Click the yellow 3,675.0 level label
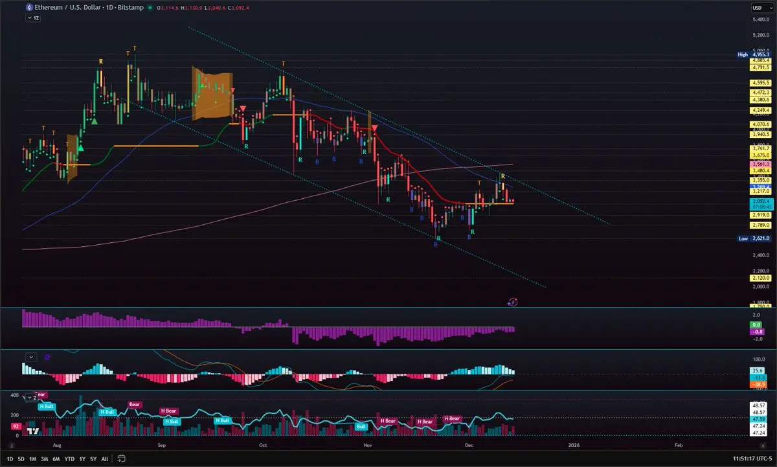This screenshot has width=777, height=467. tap(760, 155)
